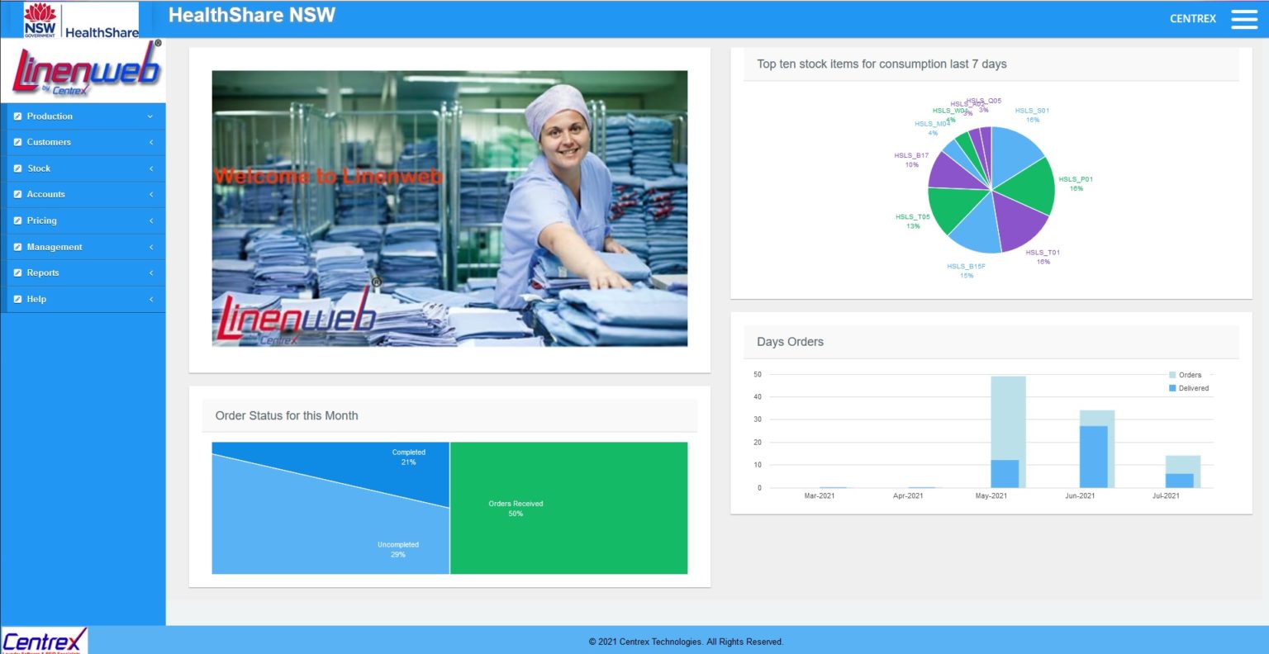The height and width of the screenshot is (654, 1269).
Task: Click the Production icon in the sidebar
Action: pyautogui.click(x=17, y=116)
